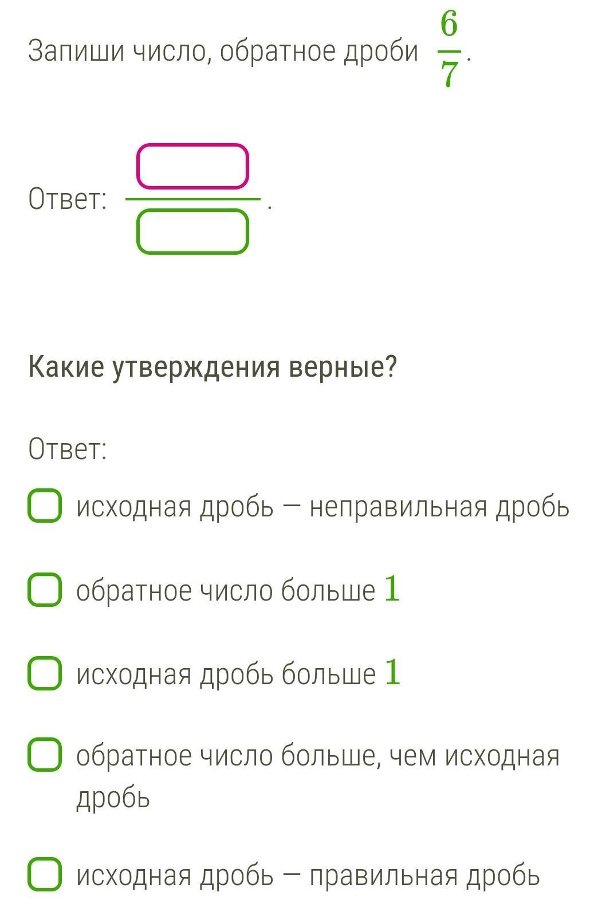Enable the 'исходная дробь больше 1' checkbox
590x904 pixels.
click(45, 673)
